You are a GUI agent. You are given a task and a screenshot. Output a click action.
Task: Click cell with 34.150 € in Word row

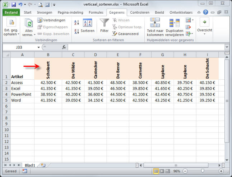(x=96, y=101)
